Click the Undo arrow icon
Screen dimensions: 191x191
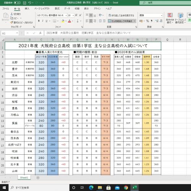(30, 3)
